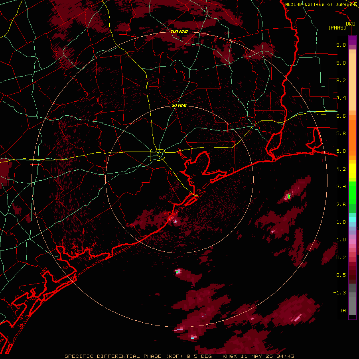Image resolution: width=359 pixels, height=359 pixels.
Task: Pick the purple segment of the color bar
Action: tap(352, 40)
